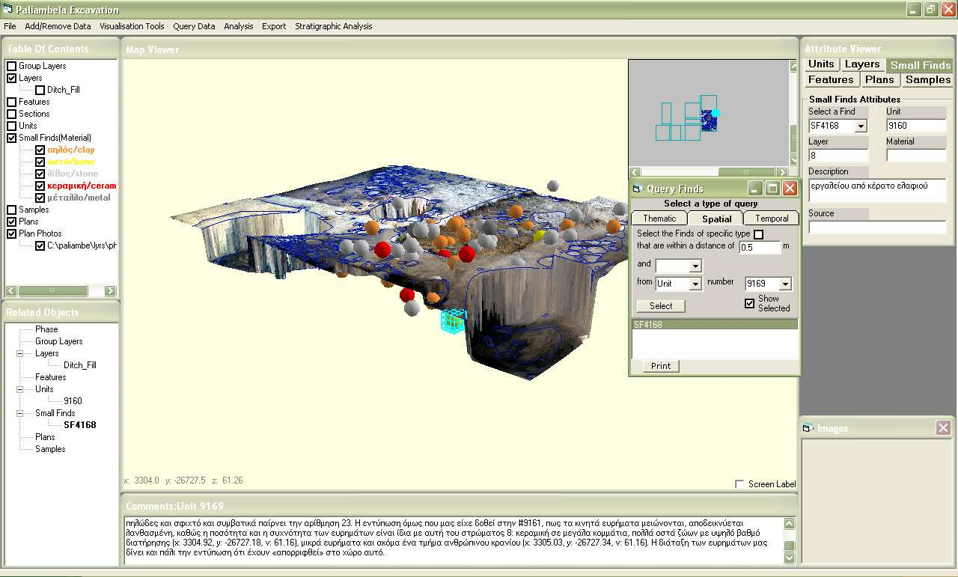Image resolution: width=958 pixels, height=577 pixels.
Task: Click the distance input field showing 0.5
Action: pyautogui.click(x=760, y=248)
